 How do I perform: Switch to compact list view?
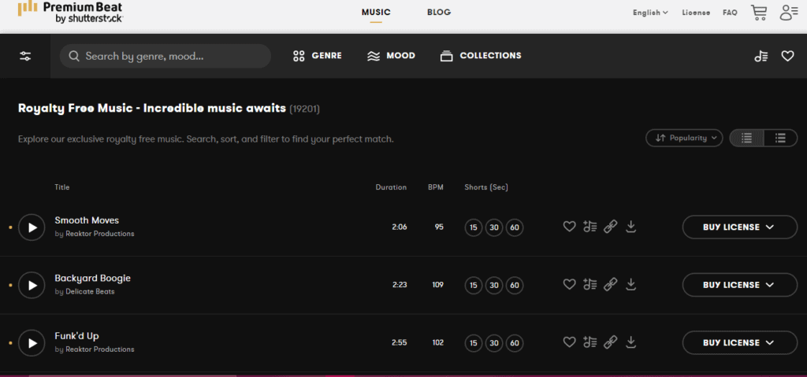747,138
